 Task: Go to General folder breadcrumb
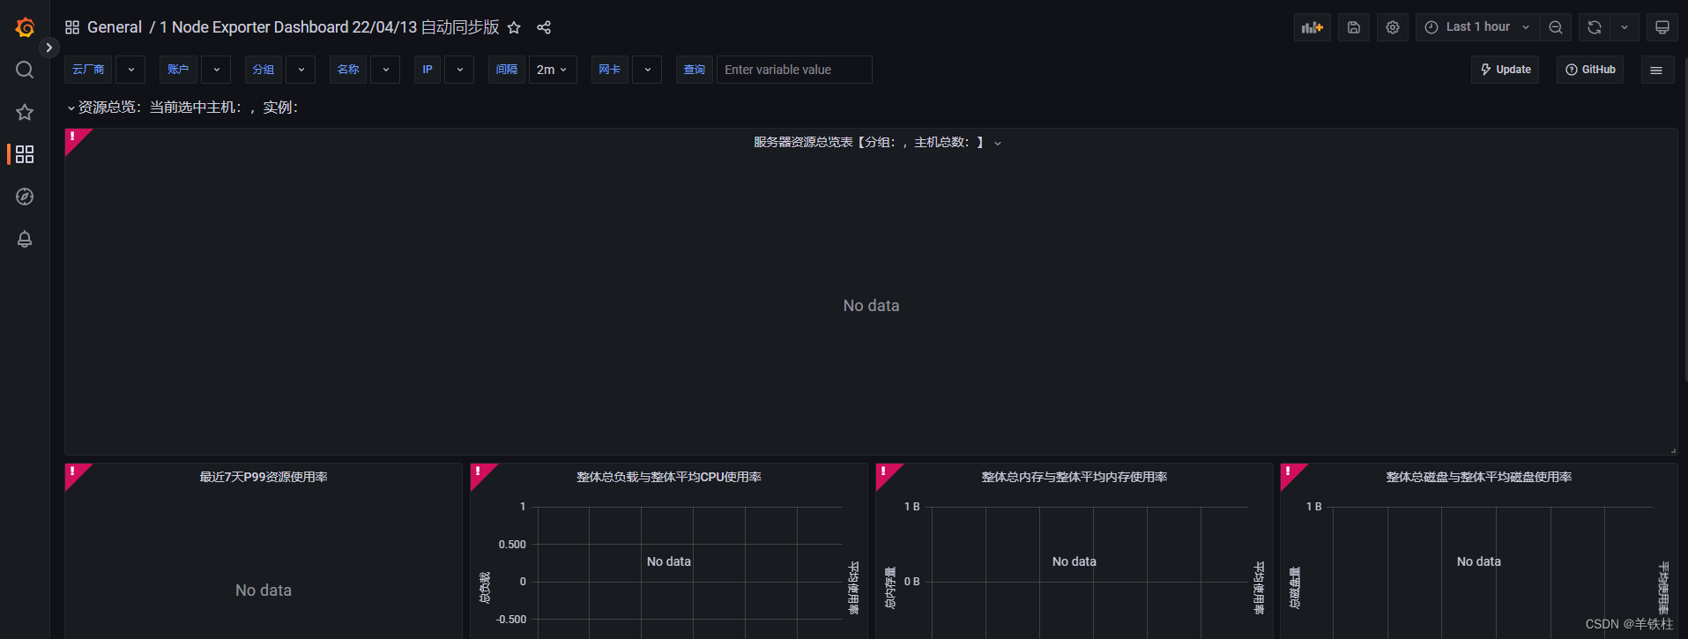[x=115, y=27]
